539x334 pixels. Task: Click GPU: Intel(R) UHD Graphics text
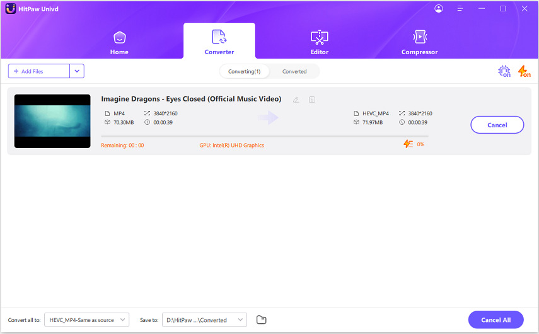pyautogui.click(x=232, y=146)
